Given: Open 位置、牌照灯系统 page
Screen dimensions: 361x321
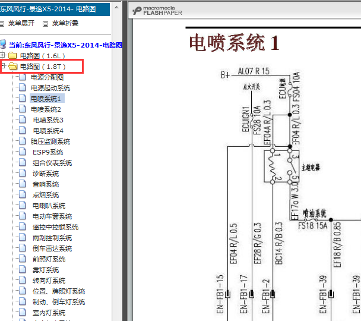Looking at the screenshot, I should (x=59, y=291).
